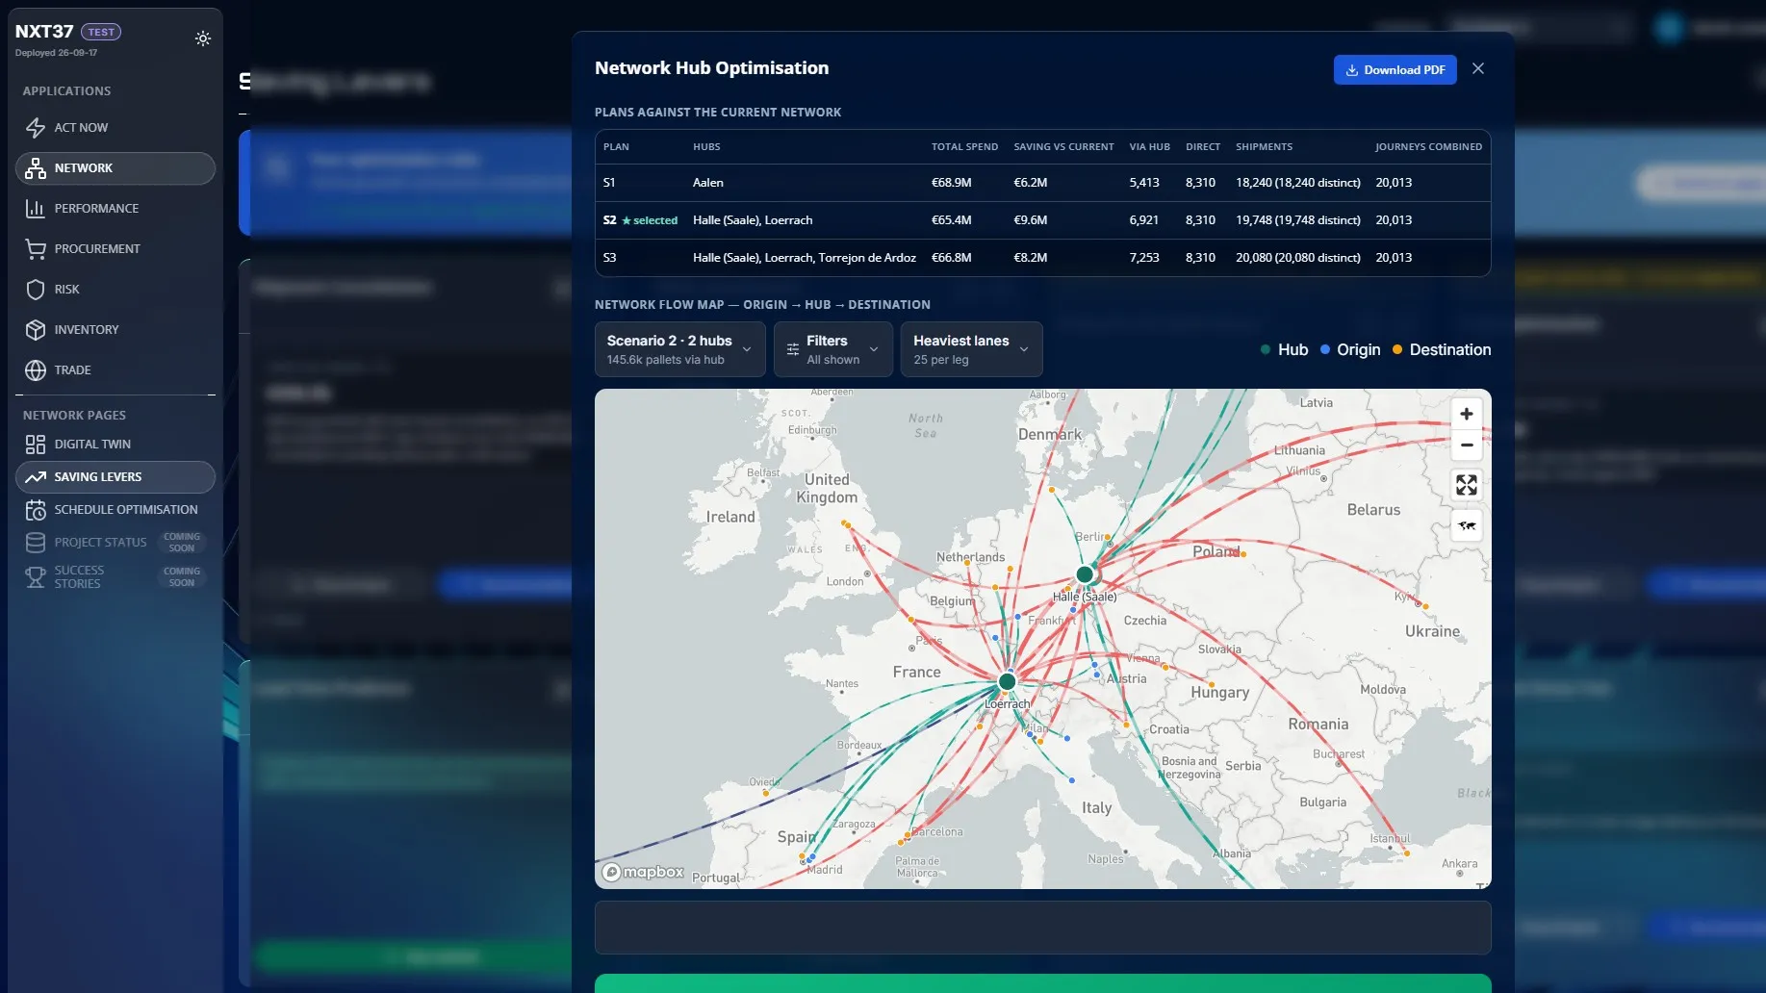Select the Network application
Viewport: 1766px width, 993px height.
(115, 168)
